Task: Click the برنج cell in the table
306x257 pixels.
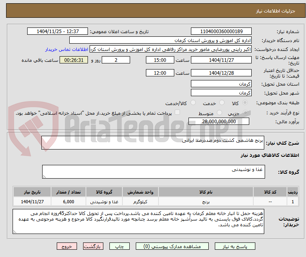Action: 206,202
